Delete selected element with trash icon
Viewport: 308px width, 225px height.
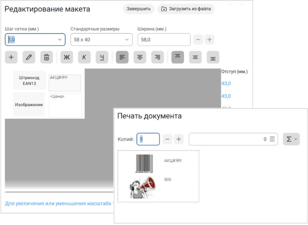pos(47,57)
